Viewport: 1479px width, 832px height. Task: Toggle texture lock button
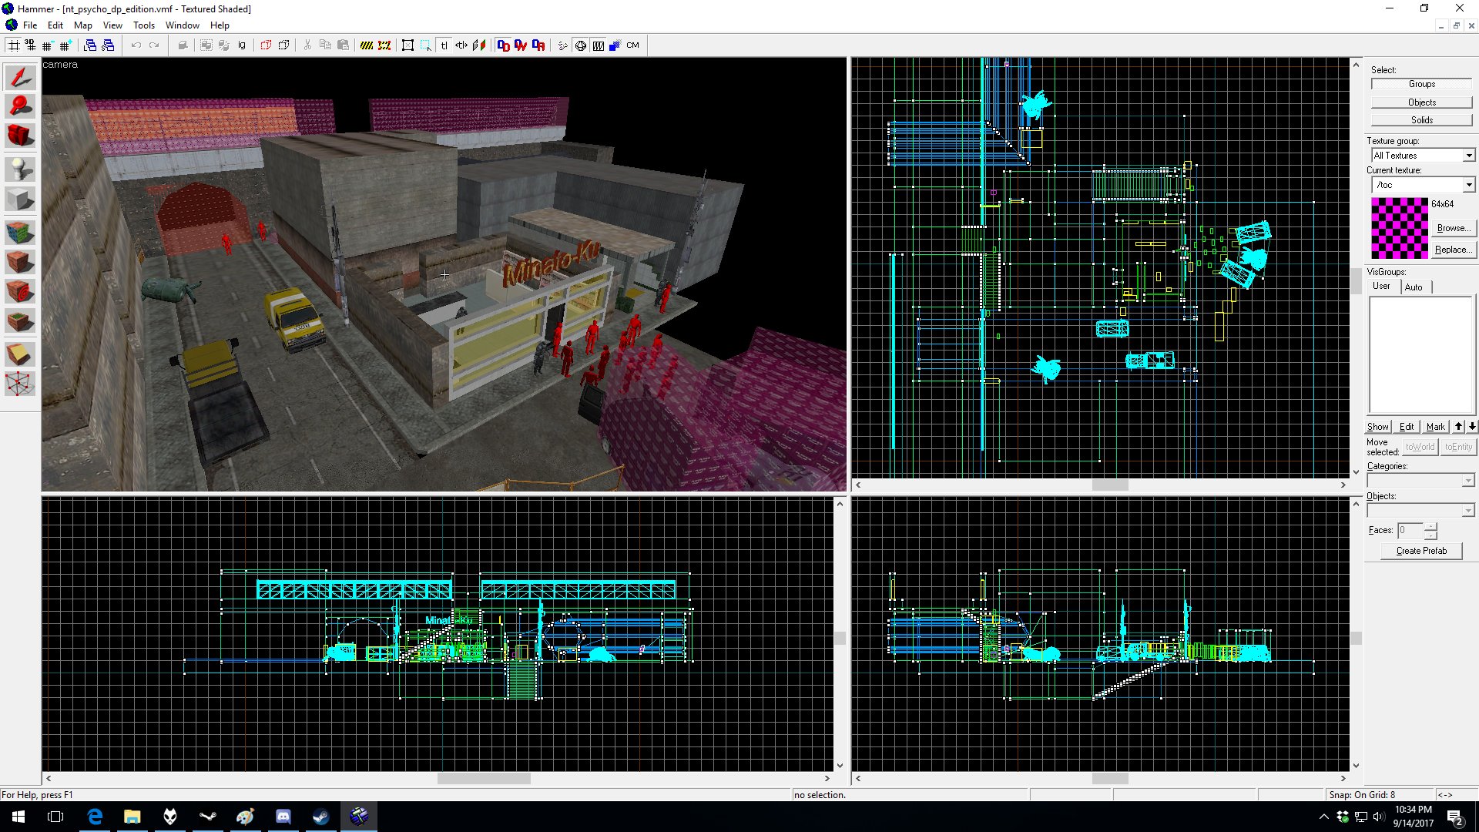[x=444, y=45]
